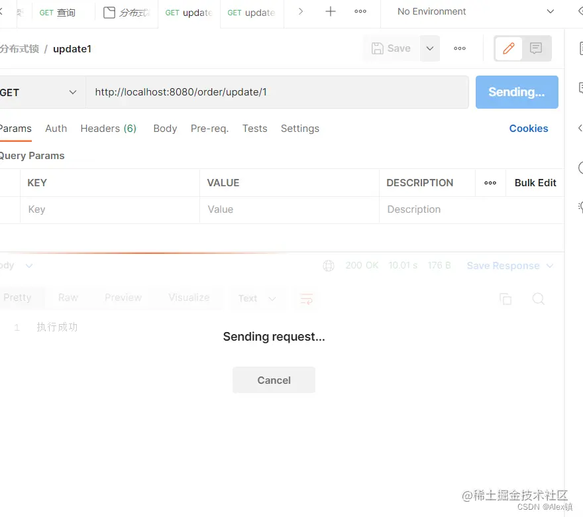Open the Params tab
This screenshot has width=583, height=517.
[x=16, y=129]
